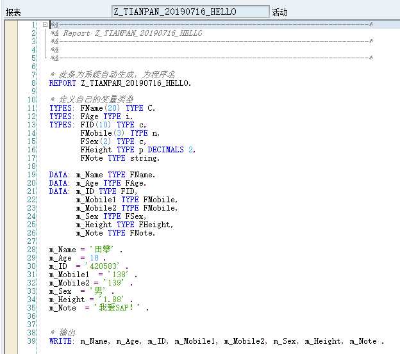Screen dimensions: 400x354
Task: Collapse the header comment block fold marker
Action: coord(45,24)
